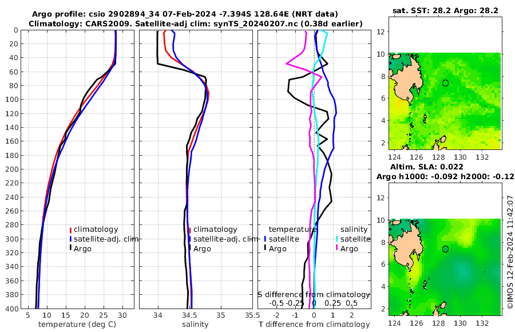
Task: Click the '-0.5' S difference scale value
Action: (x=276, y=303)
